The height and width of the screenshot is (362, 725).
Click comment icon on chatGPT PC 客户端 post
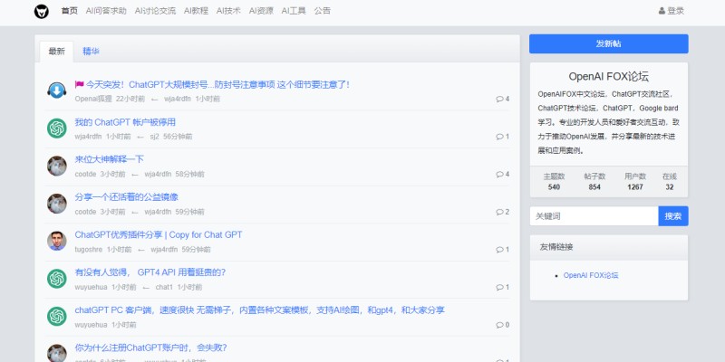(x=499, y=325)
